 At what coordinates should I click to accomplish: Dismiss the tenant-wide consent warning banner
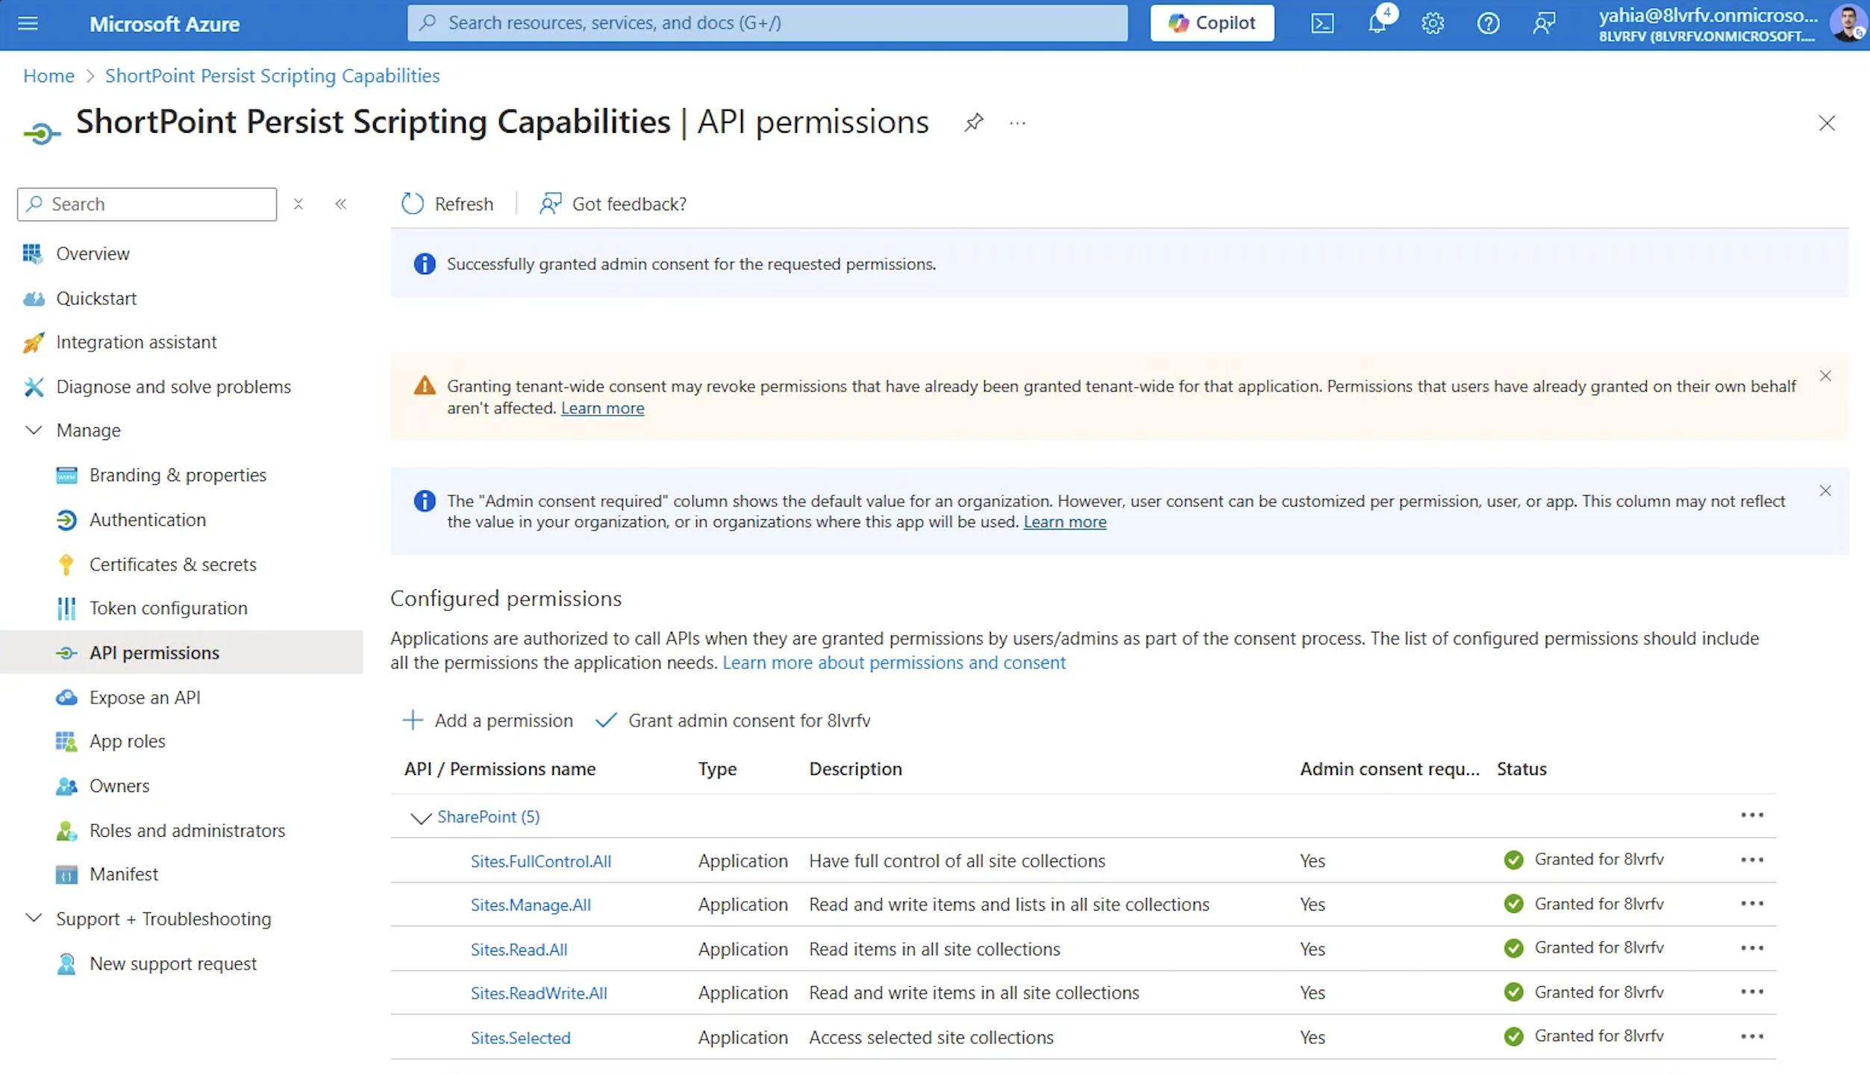1824,376
